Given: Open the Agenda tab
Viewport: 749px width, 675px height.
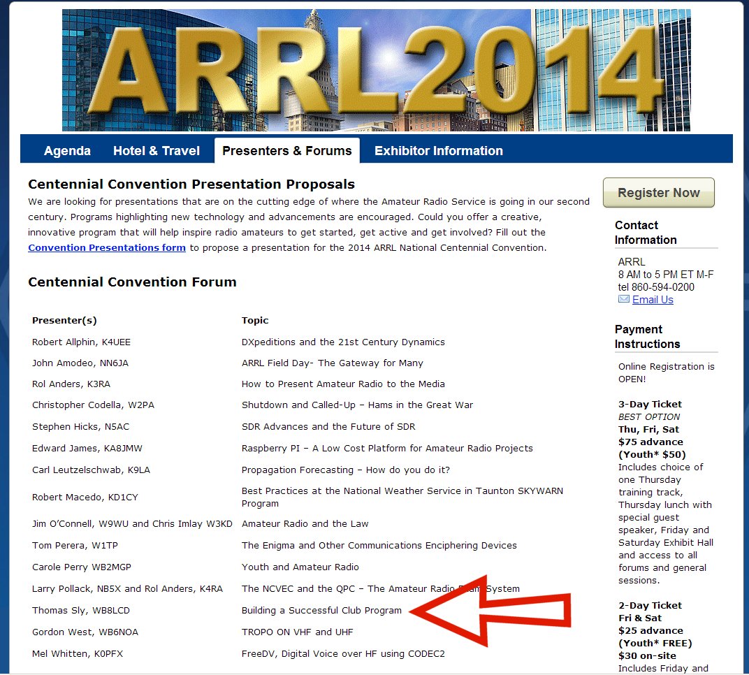Looking at the screenshot, I should [67, 151].
